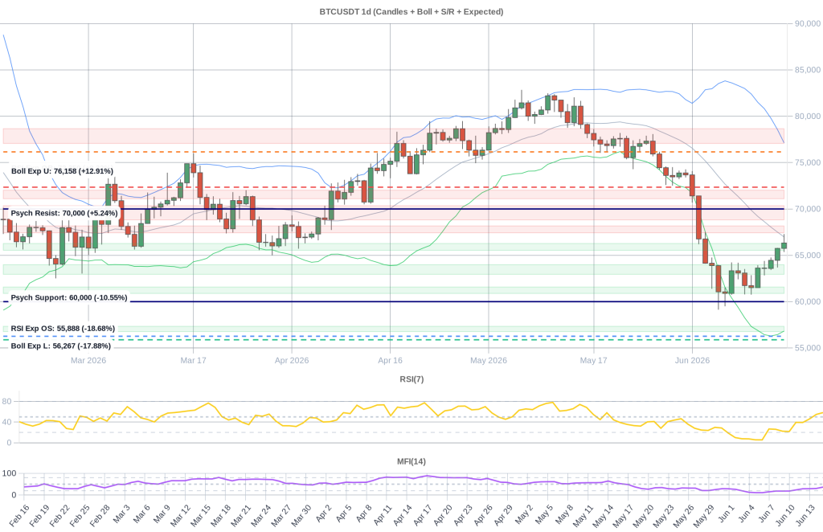Click the RSI axis value 80
This screenshot has width=823, height=532.
click(x=6, y=401)
